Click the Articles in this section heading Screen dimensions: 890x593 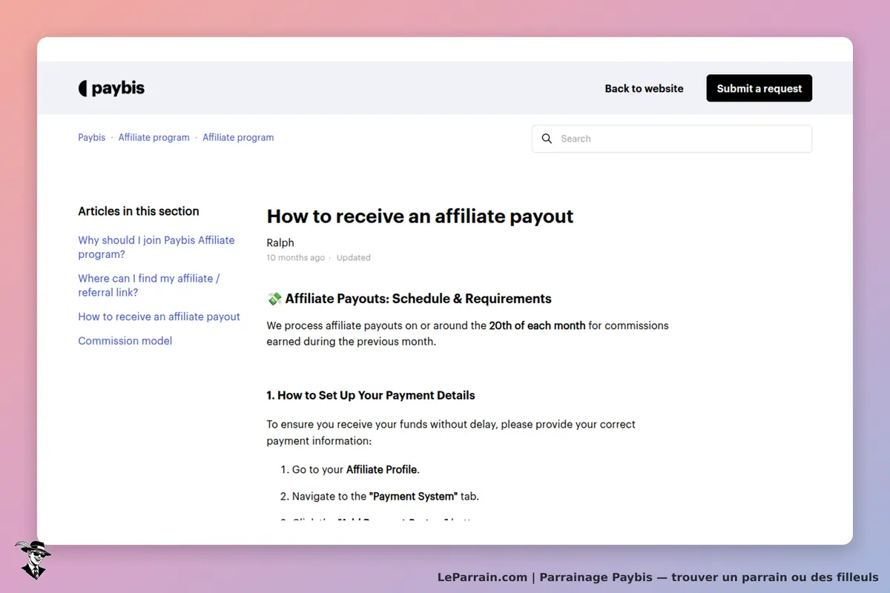139,211
